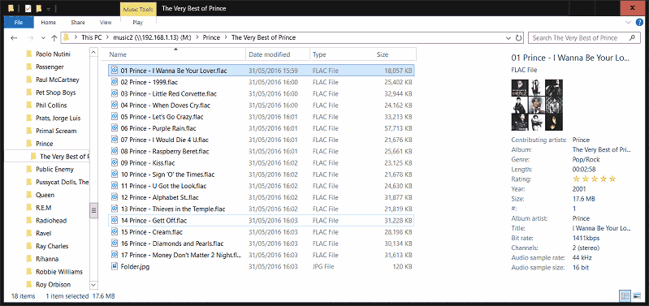Select The Very Best of Prince tree item
Screen dimensions: 649x306
coord(47,157)
